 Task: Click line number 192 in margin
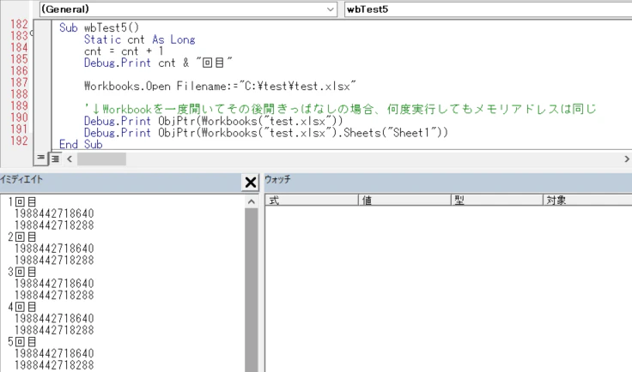pyautogui.click(x=19, y=141)
